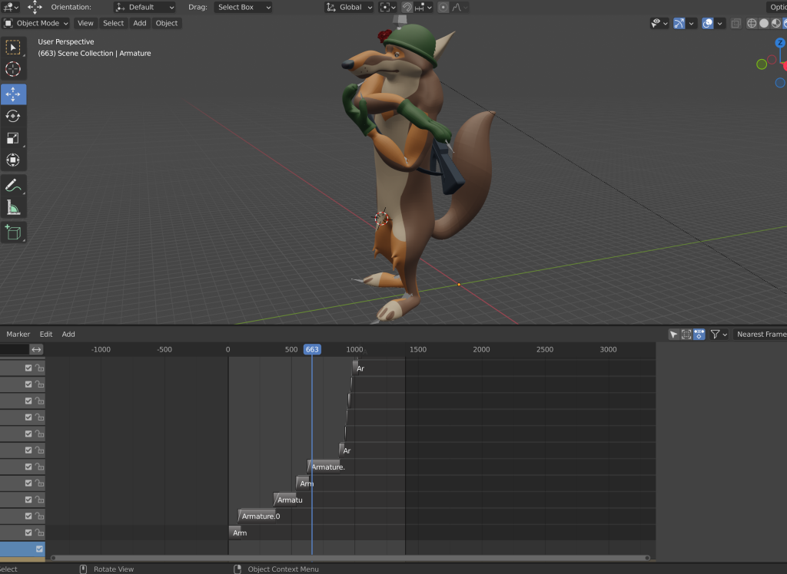The height and width of the screenshot is (574, 787).
Task: Open the pivot point dropdown
Action: [387, 7]
